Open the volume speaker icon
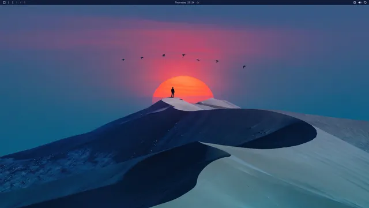The height and width of the screenshot is (208, 369). click(360, 2)
